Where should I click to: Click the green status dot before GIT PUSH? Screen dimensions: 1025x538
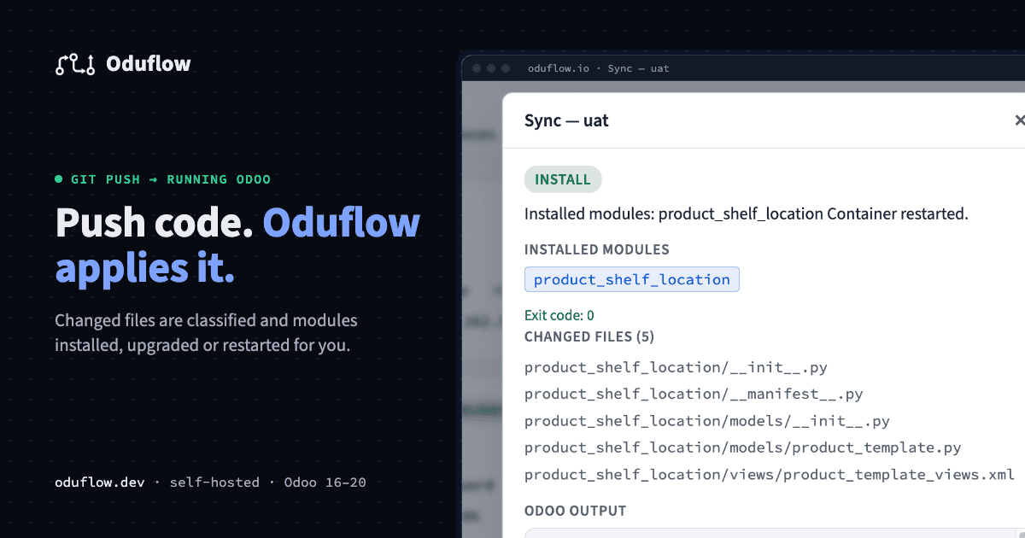pyautogui.click(x=59, y=179)
